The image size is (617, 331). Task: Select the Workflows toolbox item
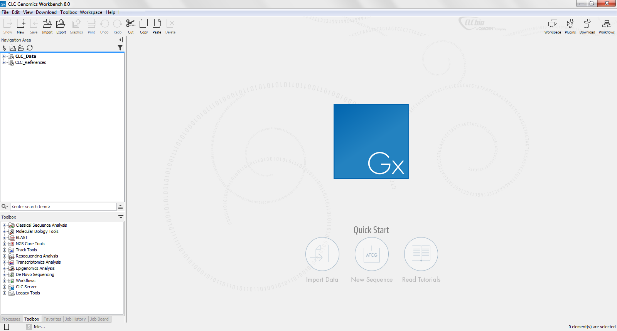click(x=25, y=281)
